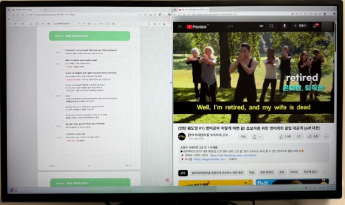Click the video player to pause
The height and width of the screenshot is (205, 345).
253,77
